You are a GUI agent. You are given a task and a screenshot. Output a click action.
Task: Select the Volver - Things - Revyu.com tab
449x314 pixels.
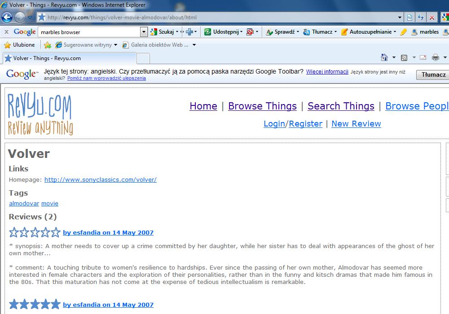pos(70,58)
